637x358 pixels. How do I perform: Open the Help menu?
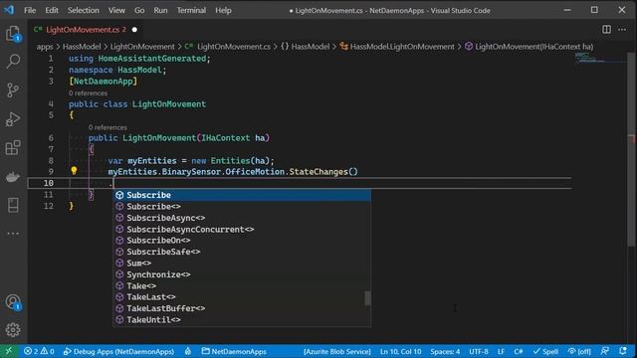223,10
